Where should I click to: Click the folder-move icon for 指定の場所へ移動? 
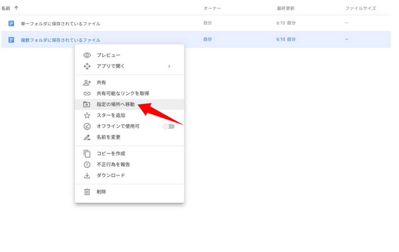click(87, 104)
